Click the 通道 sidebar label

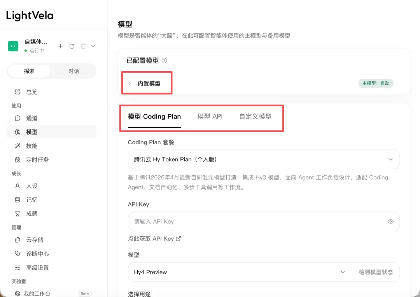pyautogui.click(x=32, y=118)
